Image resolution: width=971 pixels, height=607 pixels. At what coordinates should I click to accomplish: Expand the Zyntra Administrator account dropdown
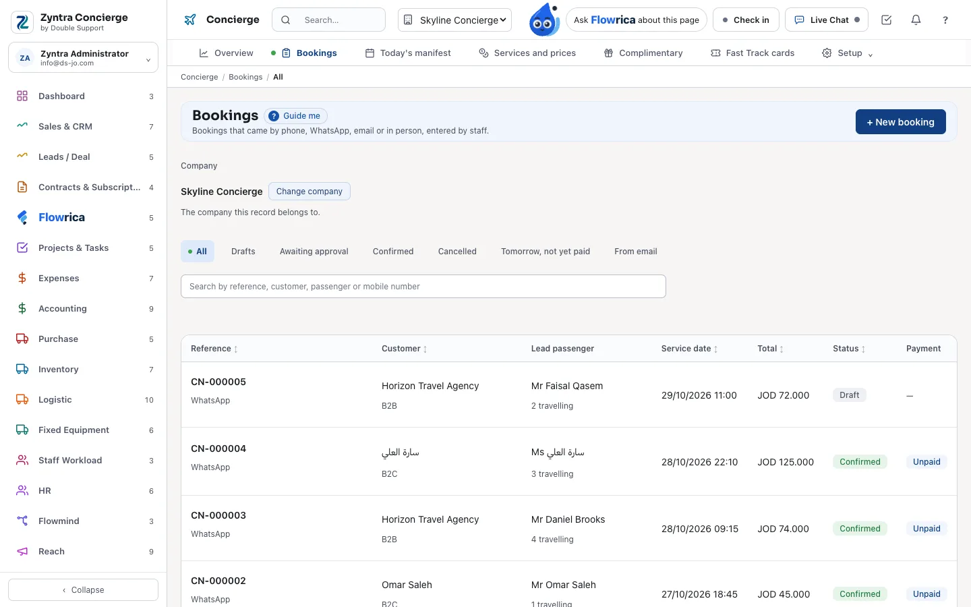pyautogui.click(x=83, y=58)
